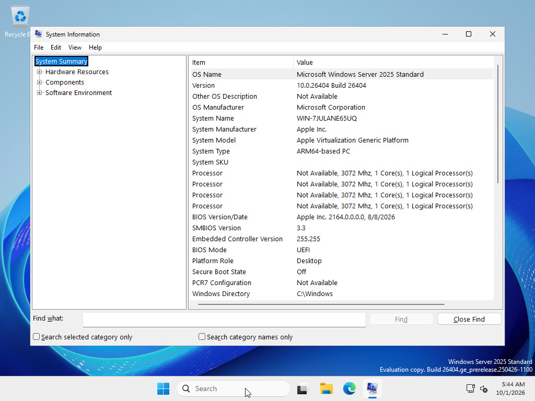
Task: Select the Secure Boot State row
Action: pyautogui.click(x=342, y=272)
